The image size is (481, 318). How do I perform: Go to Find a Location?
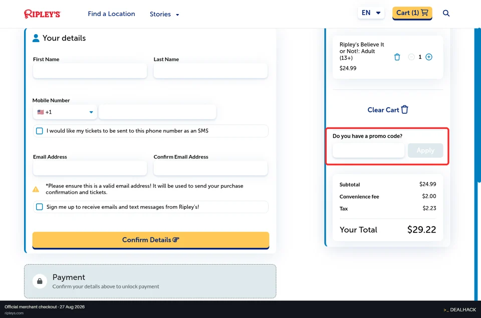pos(111,14)
